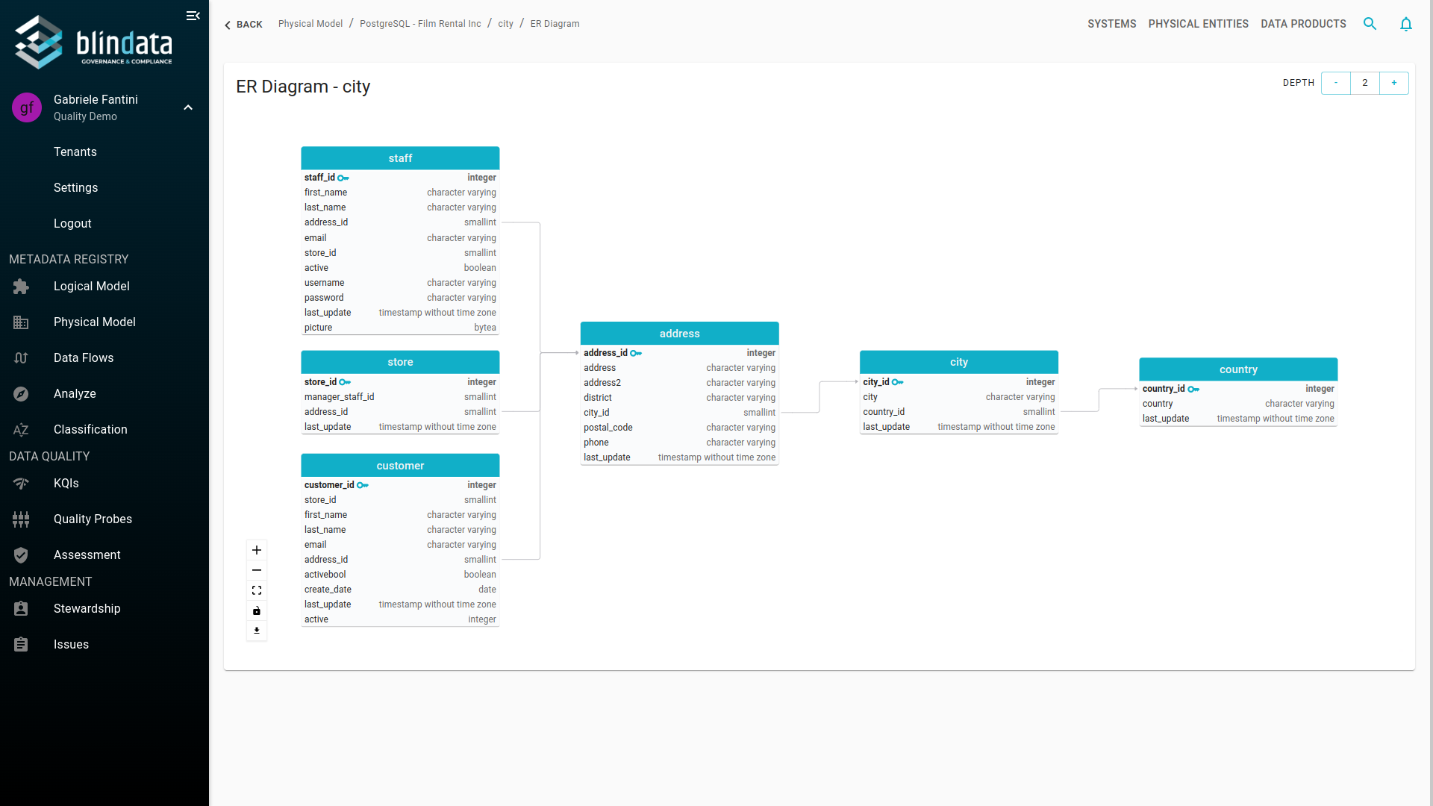Image resolution: width=1433 pixels, height=806 pixels.
Task: Click depth number input field
Action: pyautogui.click(x=1366, y=83)
